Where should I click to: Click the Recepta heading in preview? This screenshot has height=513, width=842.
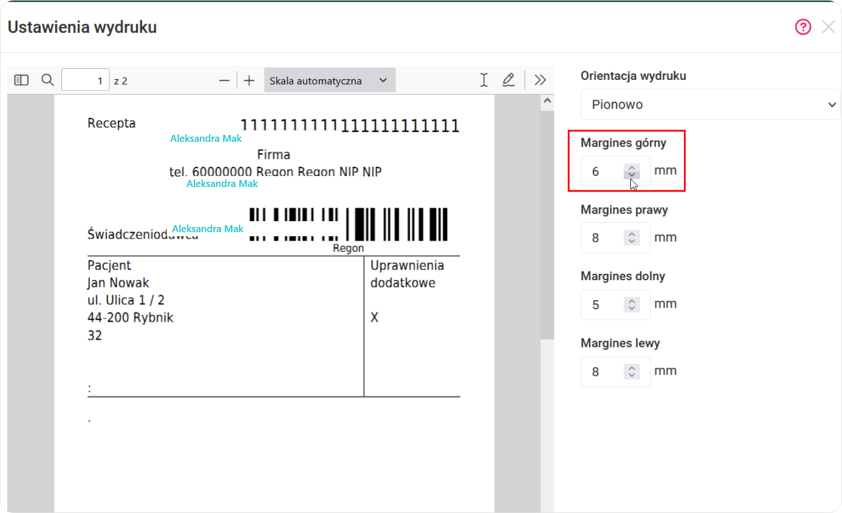[x=111, y=123]
